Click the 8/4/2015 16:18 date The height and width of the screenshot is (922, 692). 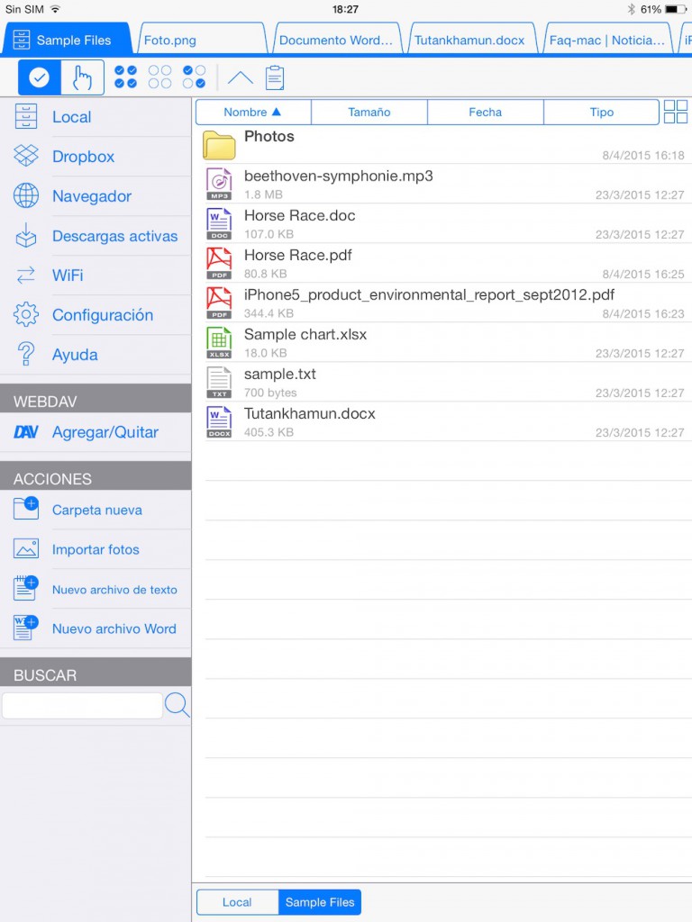[x=643, y=155]
